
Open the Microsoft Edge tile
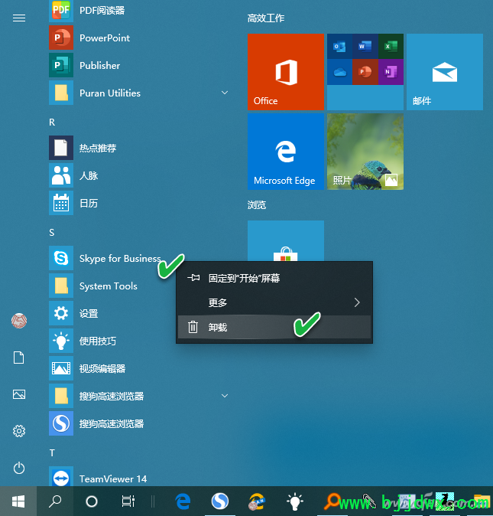click(286, 152)
